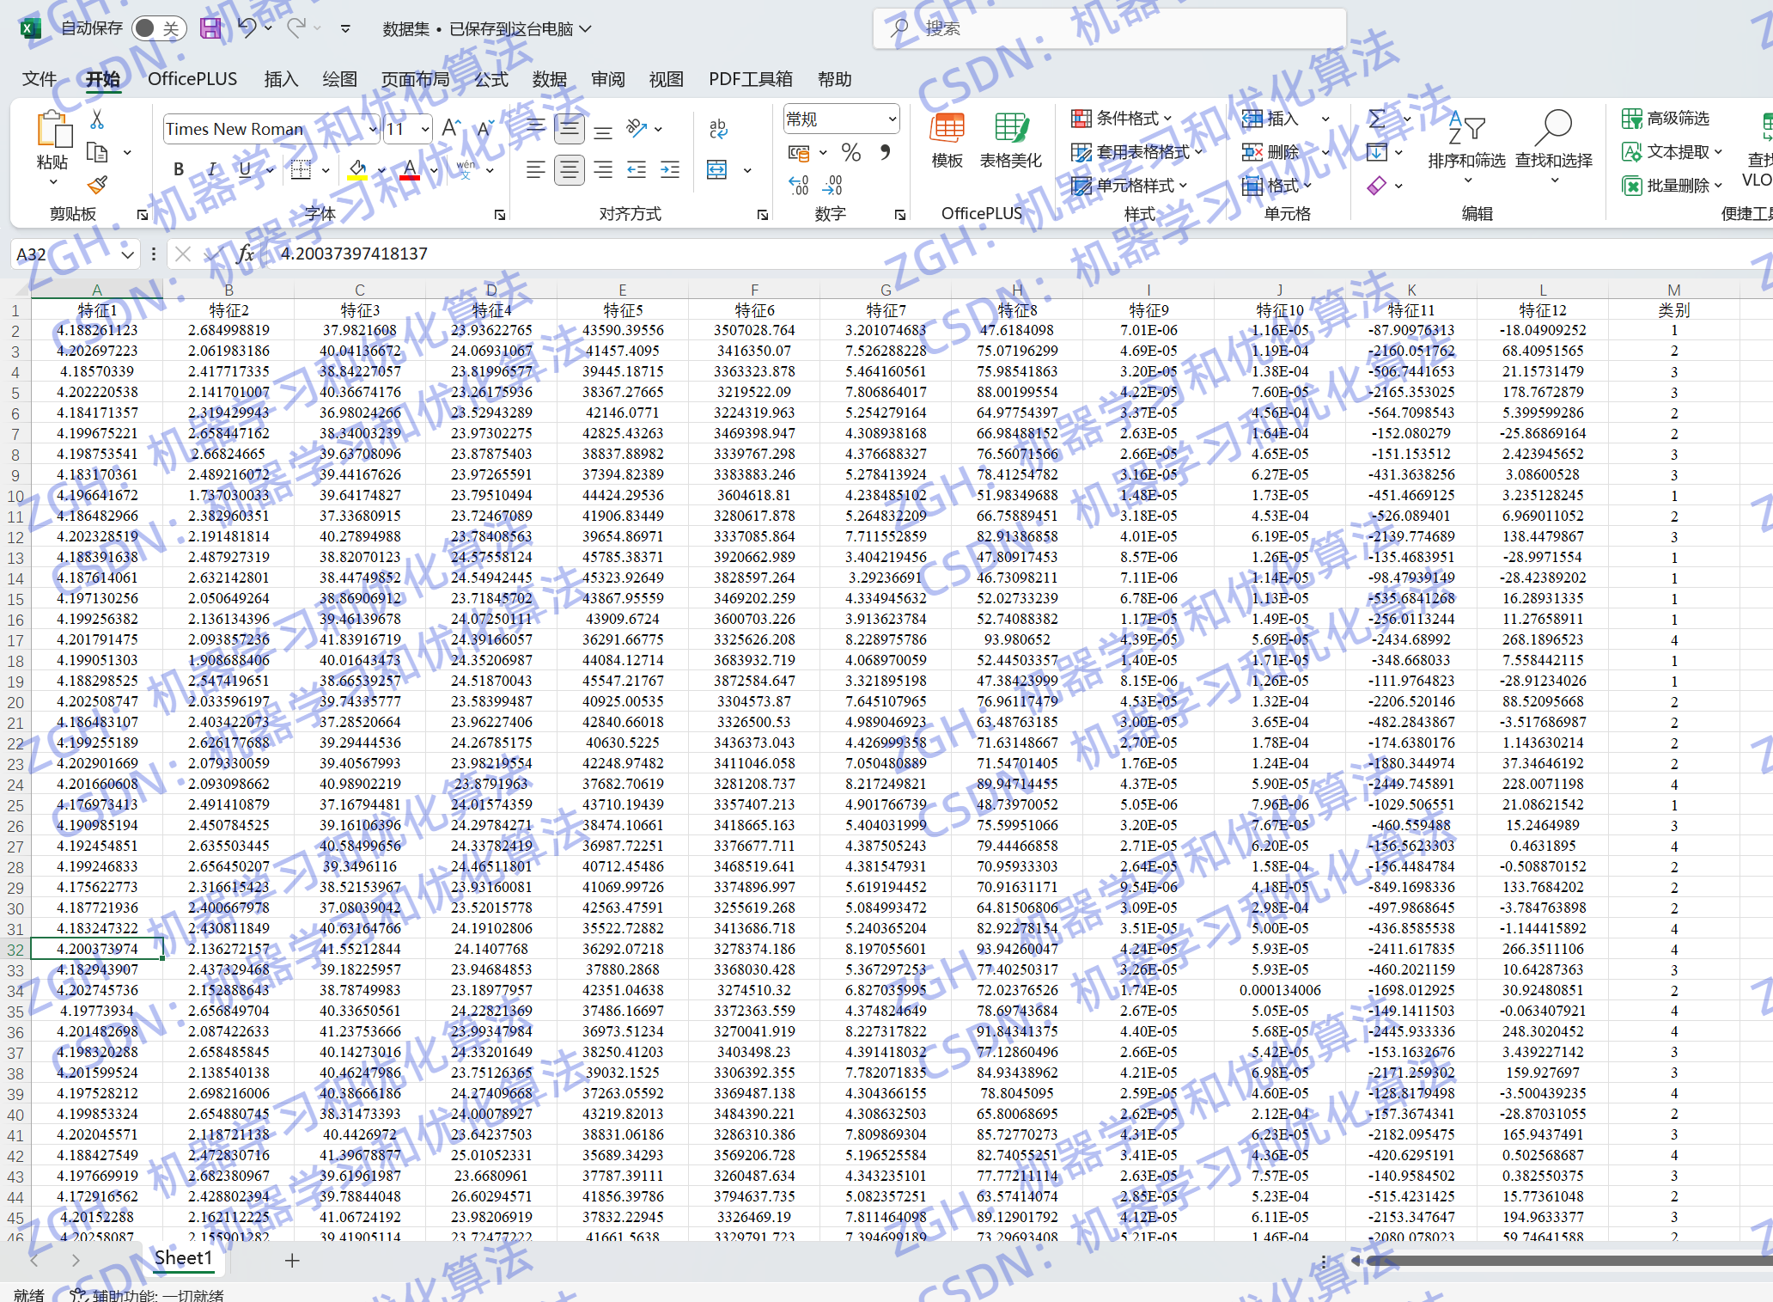The image size is (1773, 1302).
Task: Click the Cut scissors icon
Action: coord(97,119)
